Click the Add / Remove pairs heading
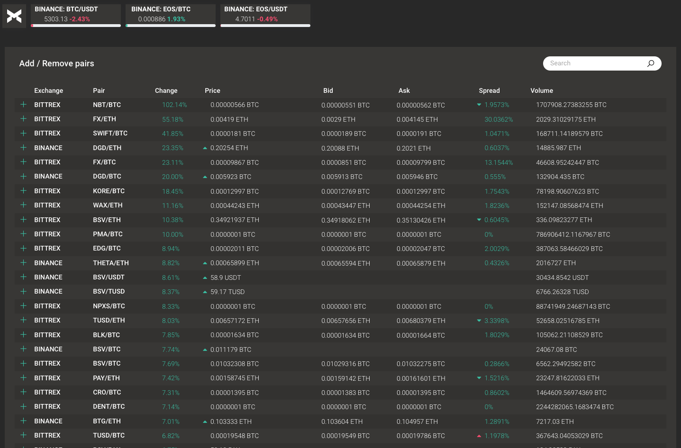This screenshot has height=448, width=681. click(56, 63)
